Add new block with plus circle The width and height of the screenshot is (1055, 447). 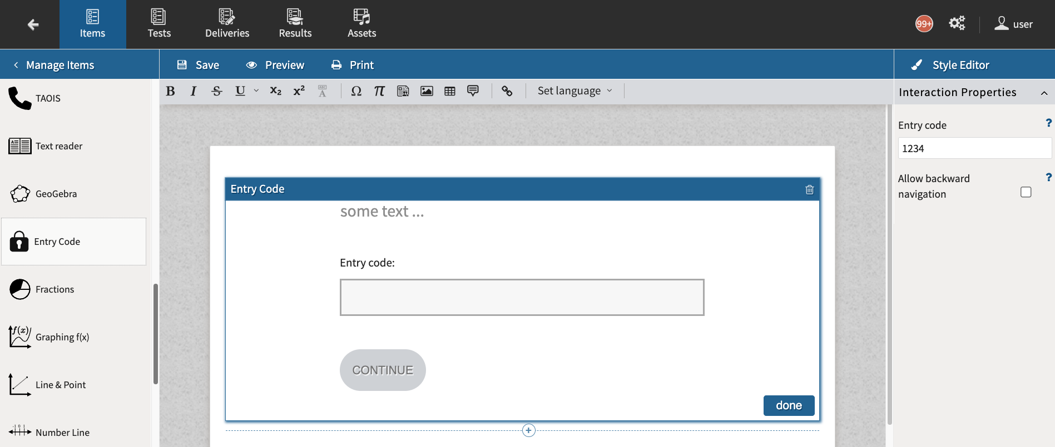click(x=528, y=430)
